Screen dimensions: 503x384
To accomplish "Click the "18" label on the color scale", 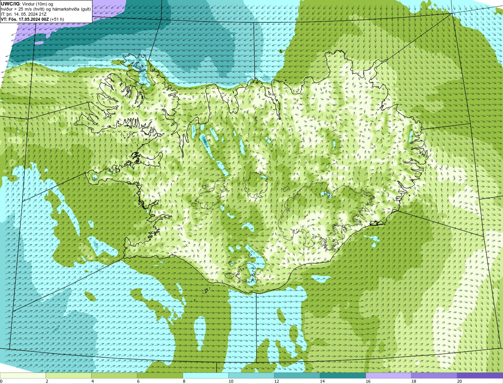I will pos(414,381).
